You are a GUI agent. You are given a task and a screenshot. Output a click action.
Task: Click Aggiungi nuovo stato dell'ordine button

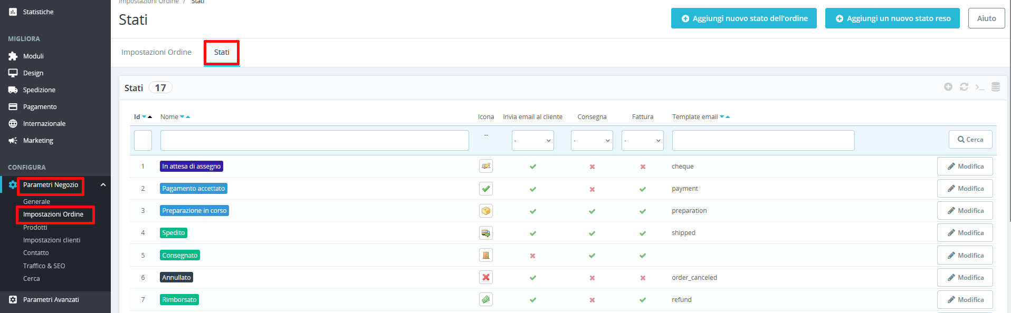click(744, 18)
